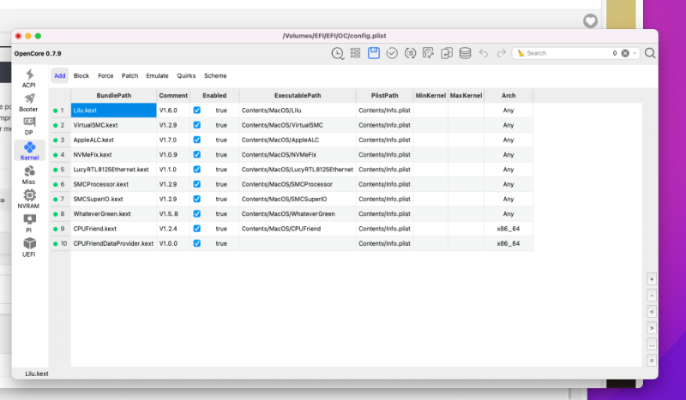Toggle Enabled checkbox for LucyRTL8125Ethernet.kext
Viewport: 686px width, 400px height.
197,170
